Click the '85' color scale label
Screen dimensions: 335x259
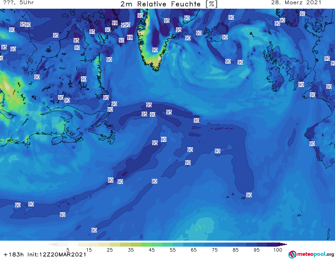[236, 250]
